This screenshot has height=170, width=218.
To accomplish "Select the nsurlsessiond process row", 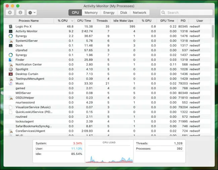I will (x=107, y=103).
